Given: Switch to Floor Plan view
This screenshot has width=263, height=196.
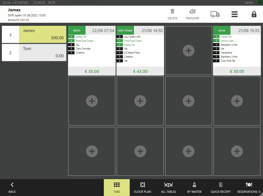Looking at the screenshot, I should (143, 187).
